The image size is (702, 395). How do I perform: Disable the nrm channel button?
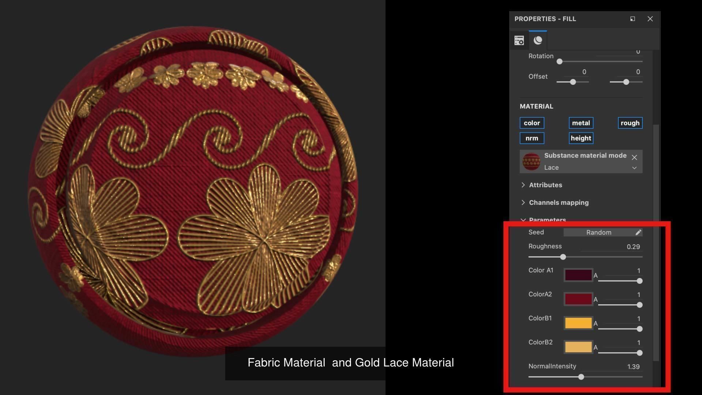(x=532, y=138)
